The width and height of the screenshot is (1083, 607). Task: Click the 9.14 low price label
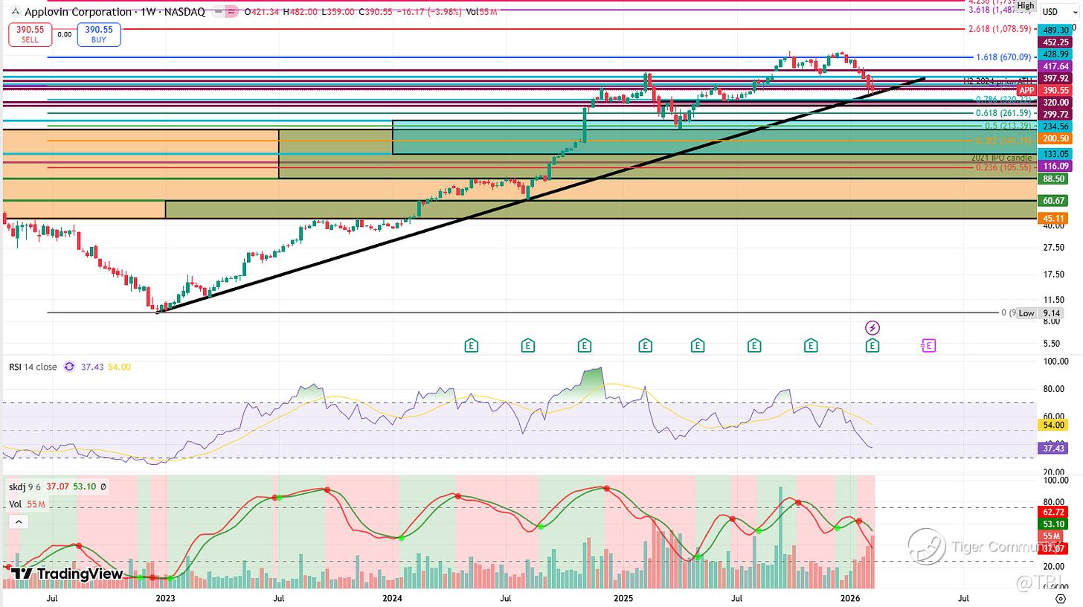coord(1052,313)
